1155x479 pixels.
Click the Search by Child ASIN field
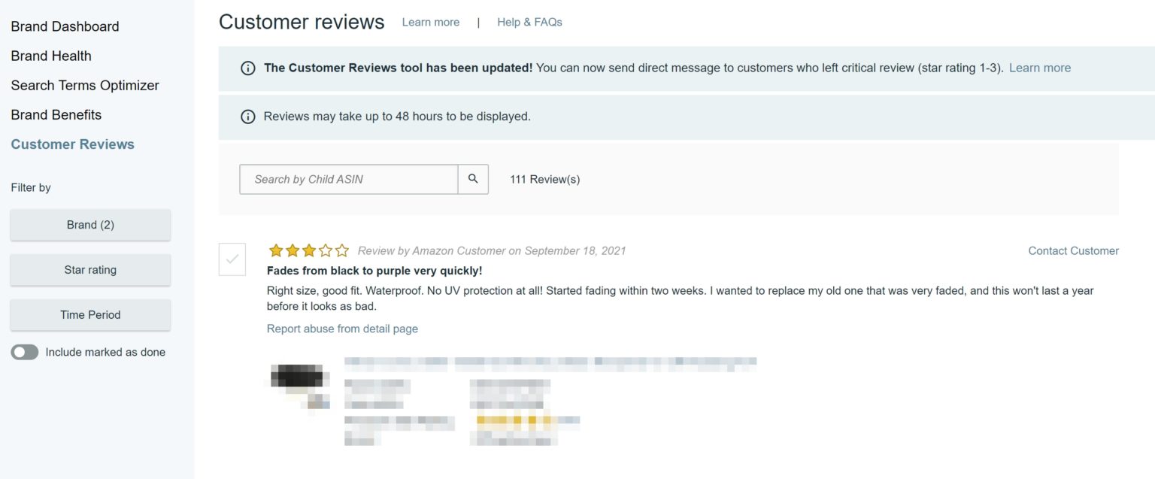click(348, 179)
